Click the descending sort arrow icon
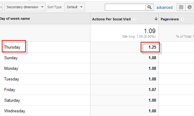This screenshot has height=116, width=194. [x=156, y=19]
